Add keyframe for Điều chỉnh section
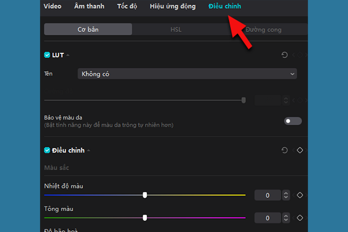Image resolution: width=348 pixels, height=232 pixels. click(x=300, y=150)
